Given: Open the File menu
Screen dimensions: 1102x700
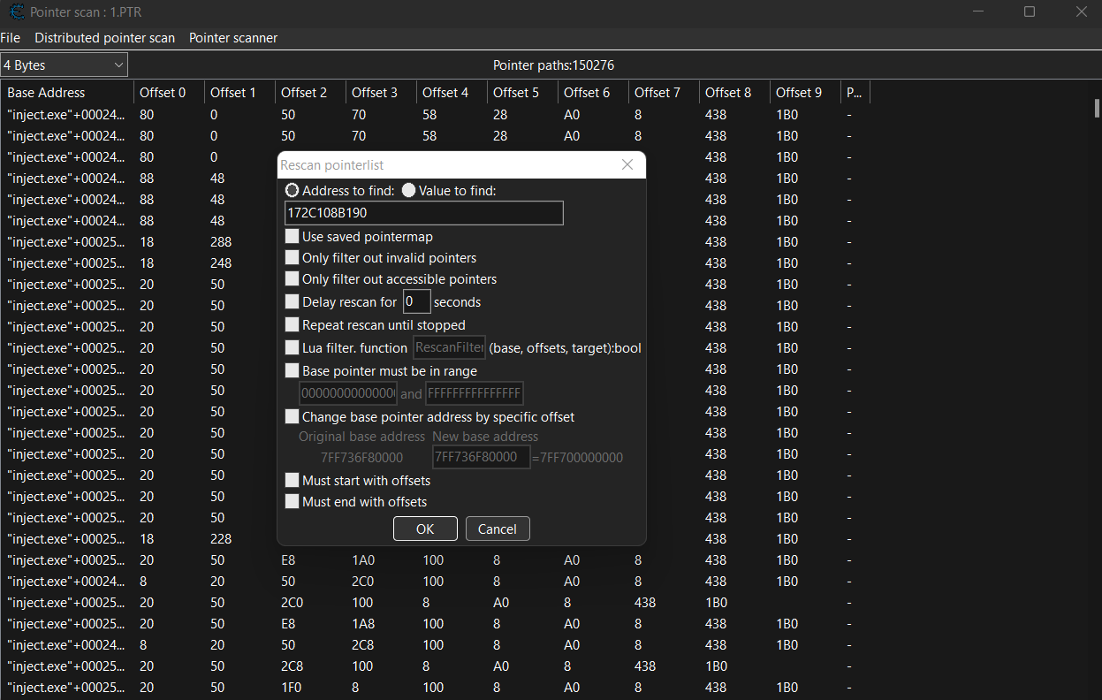Looking at the screenshot, I should [10, 38].
